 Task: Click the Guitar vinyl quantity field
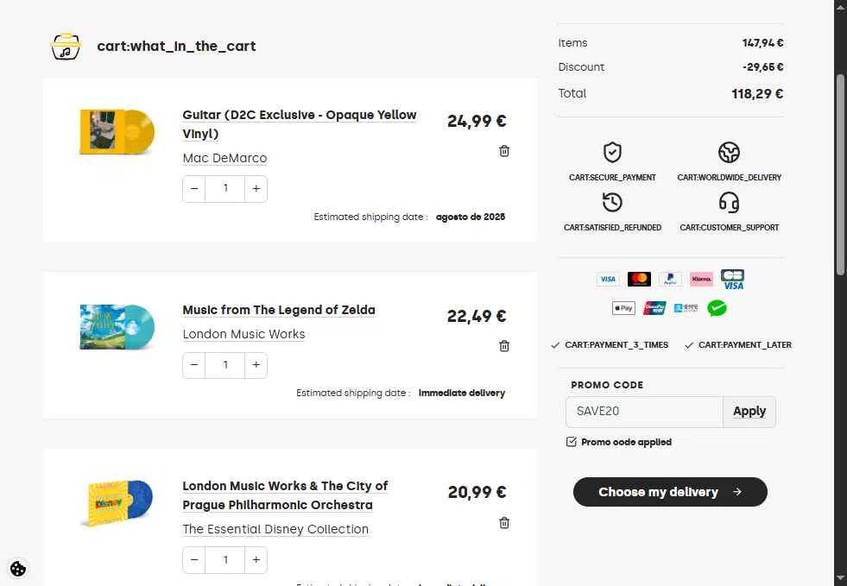click(225, 188)
